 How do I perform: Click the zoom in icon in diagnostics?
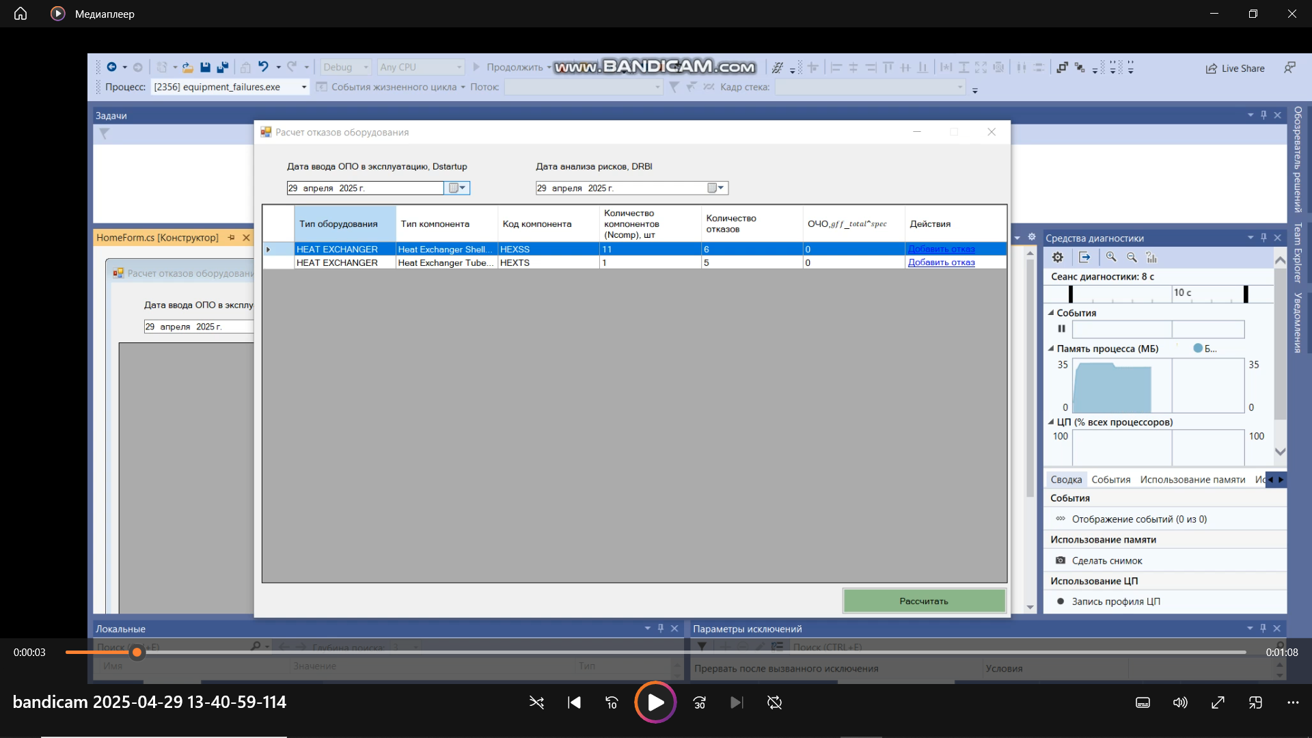(x=1111, y=257)
